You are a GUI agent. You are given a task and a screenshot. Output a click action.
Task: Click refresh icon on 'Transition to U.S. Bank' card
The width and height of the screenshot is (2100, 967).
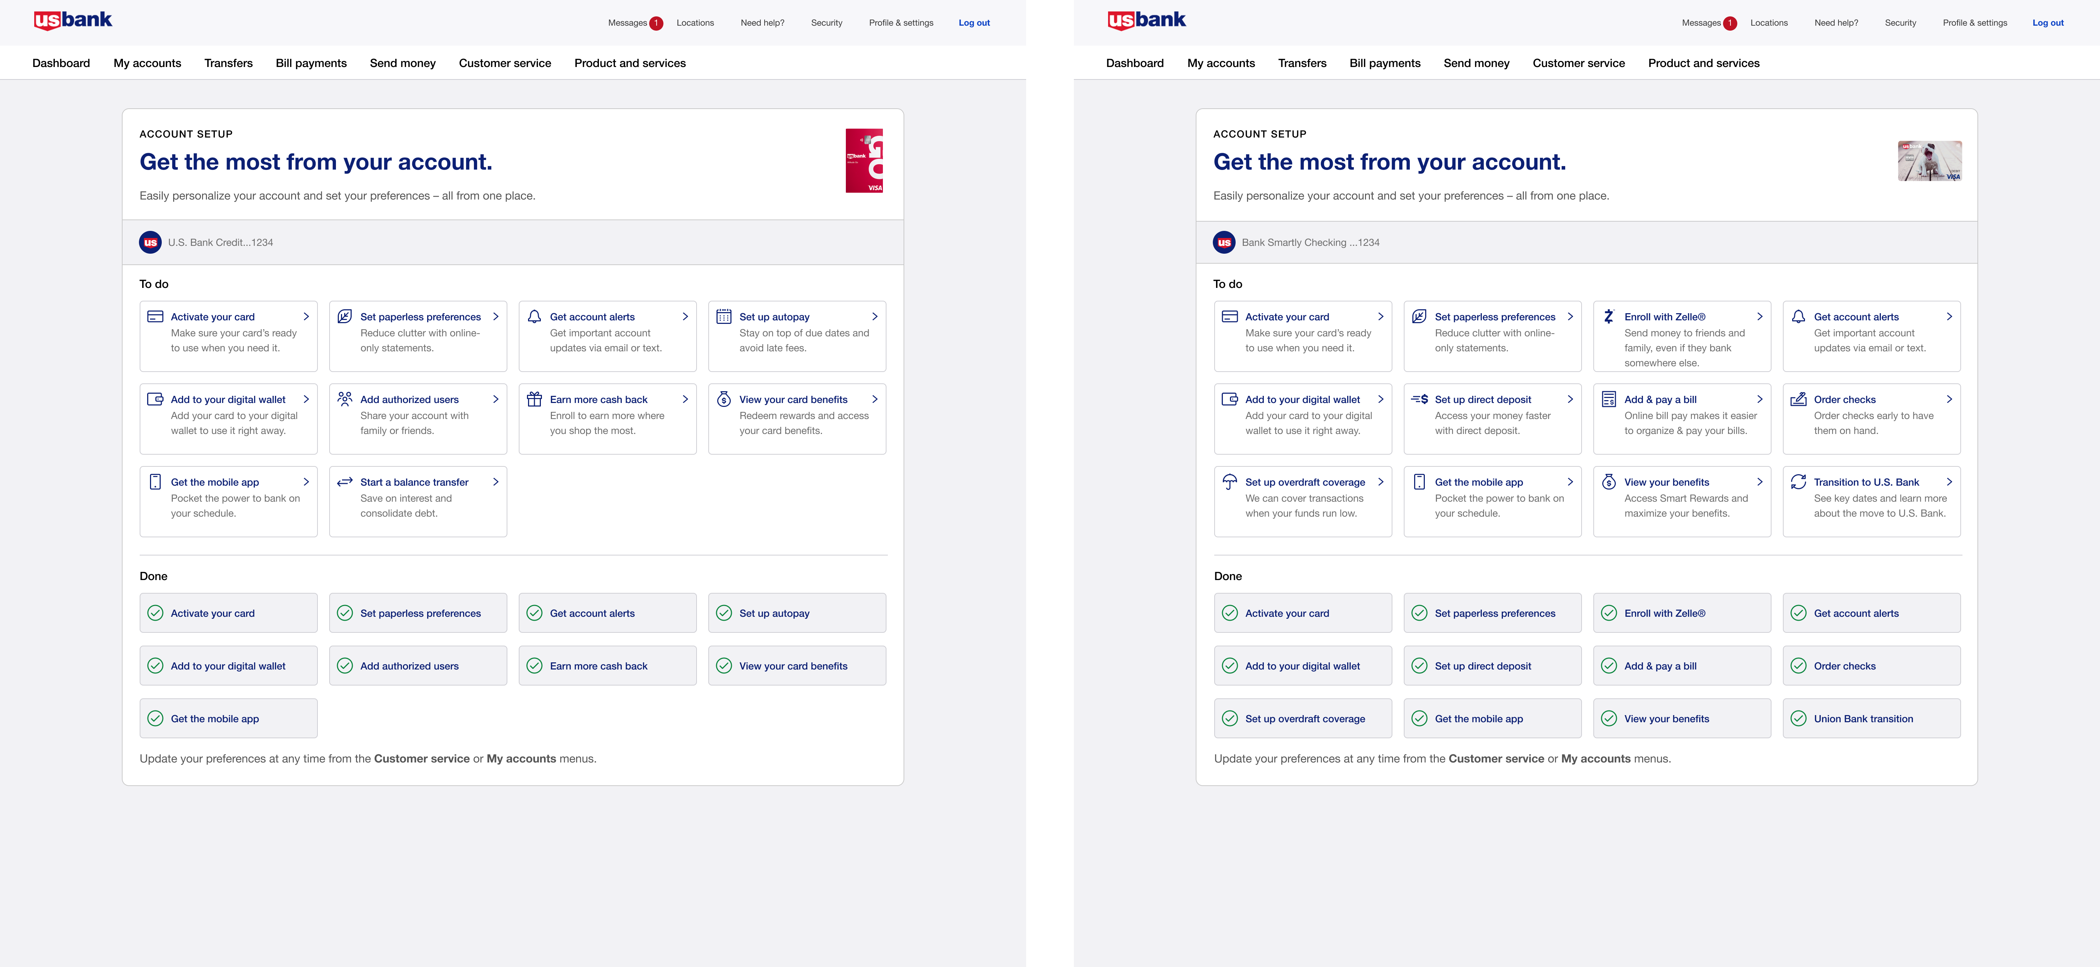tap(1798, 482)
